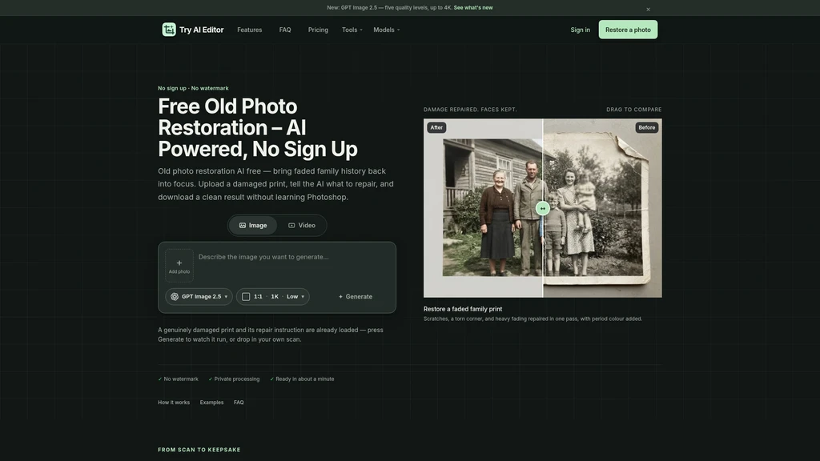Open FAQ in the top navigation
Image resolution: width=820 pixels, height=461 pixels.
tap(285, 30)
